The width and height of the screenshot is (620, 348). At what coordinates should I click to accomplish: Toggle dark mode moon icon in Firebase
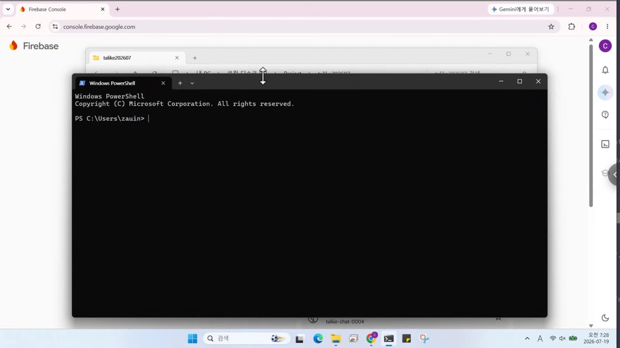[605, 318]
